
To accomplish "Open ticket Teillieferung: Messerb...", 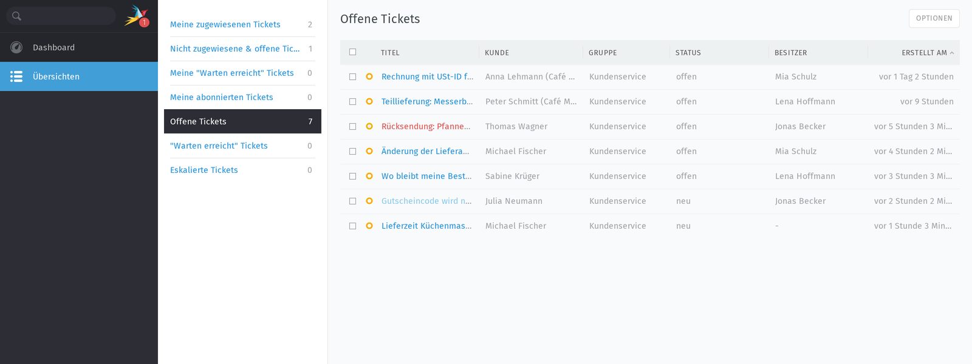I will (427, 101).
